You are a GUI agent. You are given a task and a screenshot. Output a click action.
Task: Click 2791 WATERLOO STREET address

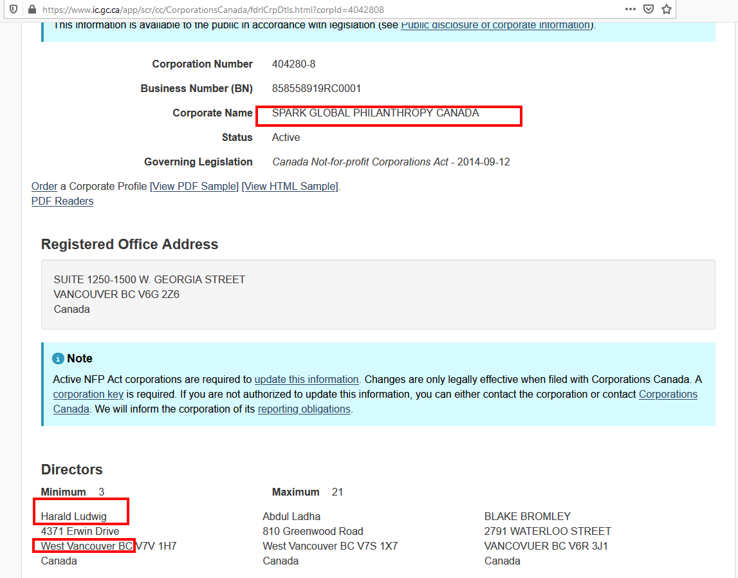tap(548, 532)
